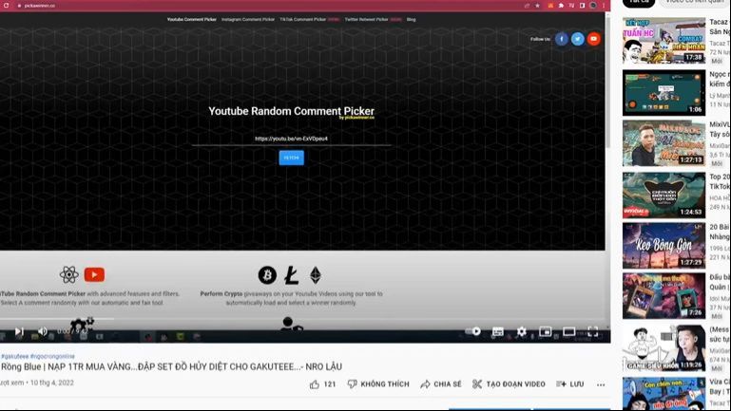
Task: Open the suggested video lasting 1:06
Action: coord(664,93)
